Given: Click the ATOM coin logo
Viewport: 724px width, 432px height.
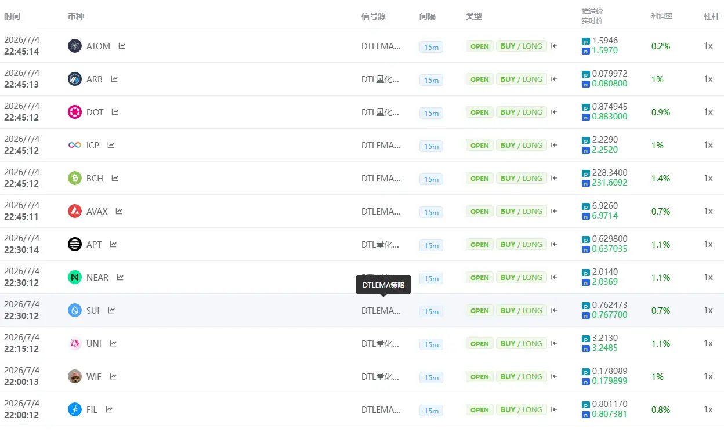Looking at the screenshot, I should 75,46.
